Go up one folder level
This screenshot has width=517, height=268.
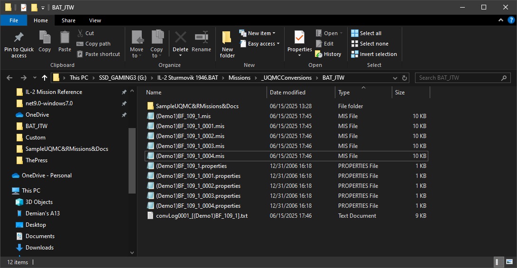(x=45, y=78)
